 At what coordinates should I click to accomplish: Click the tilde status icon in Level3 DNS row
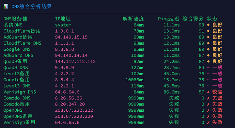(208, 86)
